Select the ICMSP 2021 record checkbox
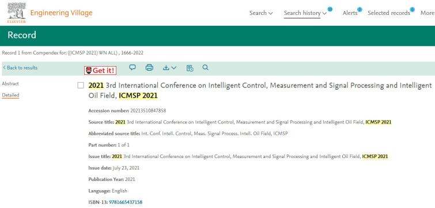 coord(81,86)
